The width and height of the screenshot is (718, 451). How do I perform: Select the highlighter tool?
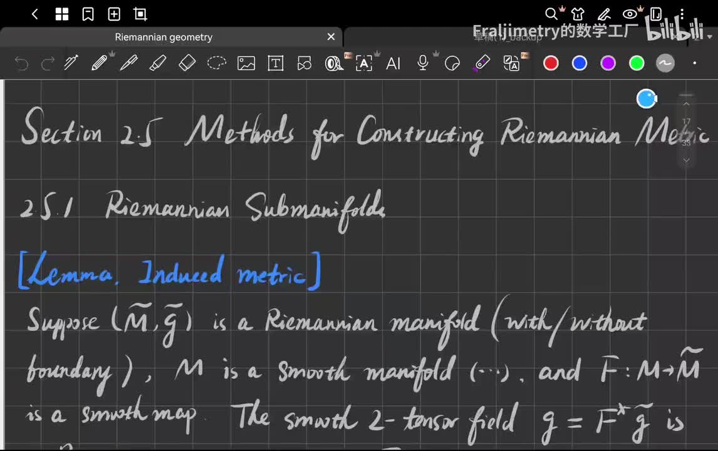click(x=158, y=63)
